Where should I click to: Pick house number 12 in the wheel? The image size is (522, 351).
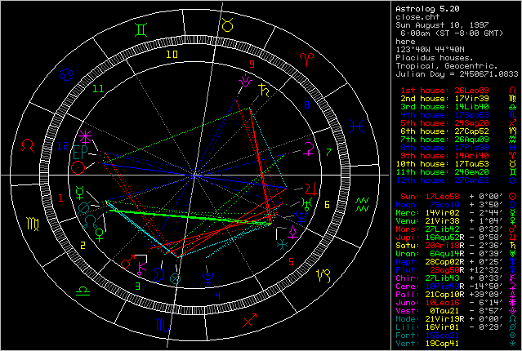(x=62, y=146)
